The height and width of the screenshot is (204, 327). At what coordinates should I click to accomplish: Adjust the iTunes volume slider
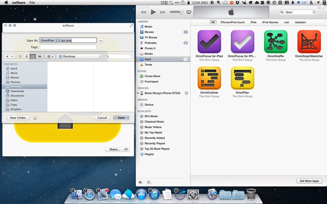pyautogui.click(x=177, y=12)
